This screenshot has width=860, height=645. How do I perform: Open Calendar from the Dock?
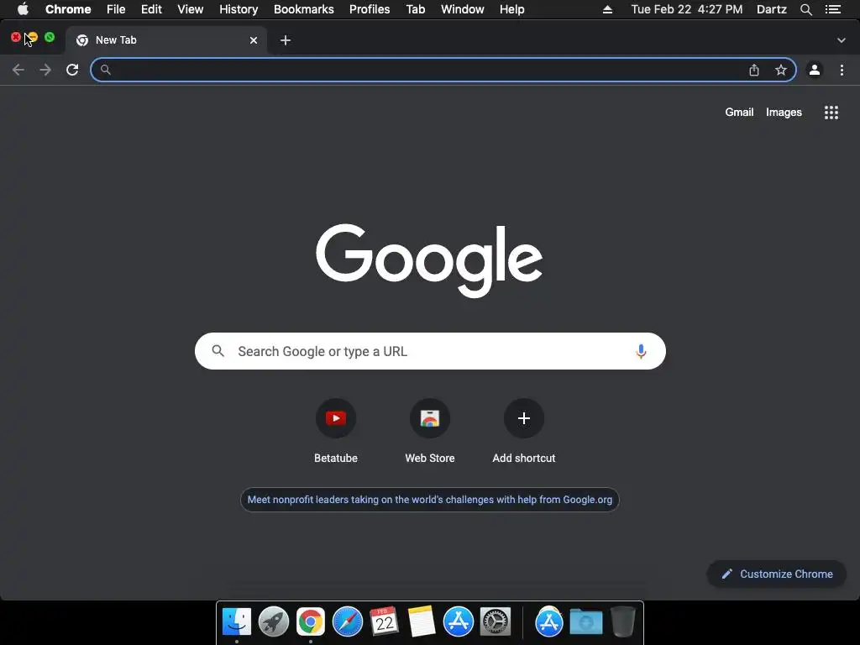tap(384, 622)
